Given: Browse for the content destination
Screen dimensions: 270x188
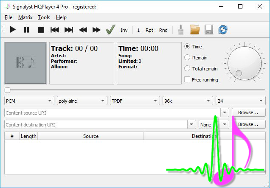Looking at the screenshot, I should (249, 124).
